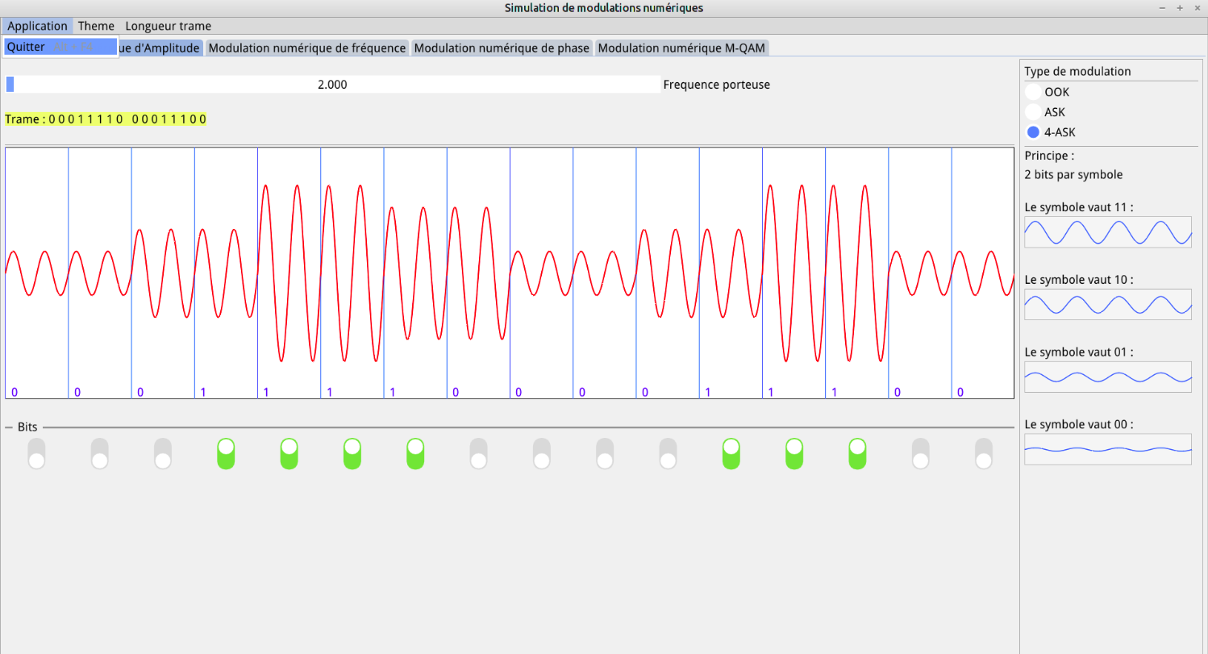The height and width of the screenshot is (654, 1208).
Task: Turn on the last bit switch
Action: [x=984, y=454]
